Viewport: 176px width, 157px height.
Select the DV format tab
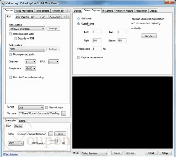pos(34,17)
